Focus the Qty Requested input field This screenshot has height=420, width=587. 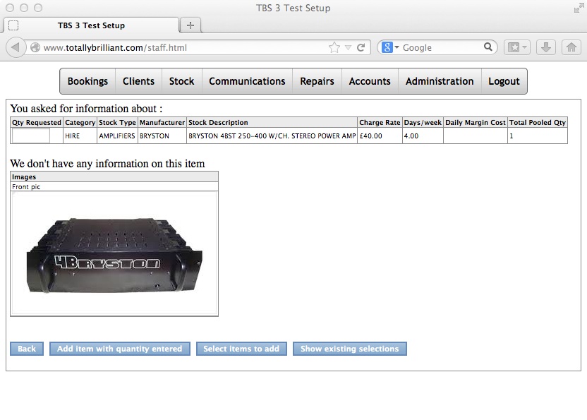tap(31, 136)
